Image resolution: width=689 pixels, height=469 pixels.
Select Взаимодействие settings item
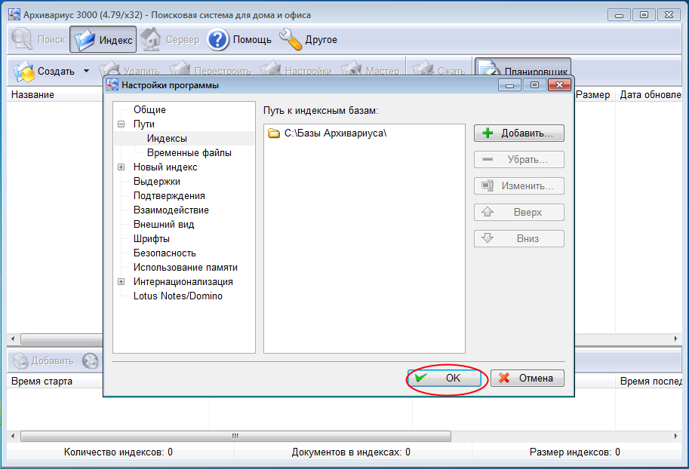pos(171,210)
